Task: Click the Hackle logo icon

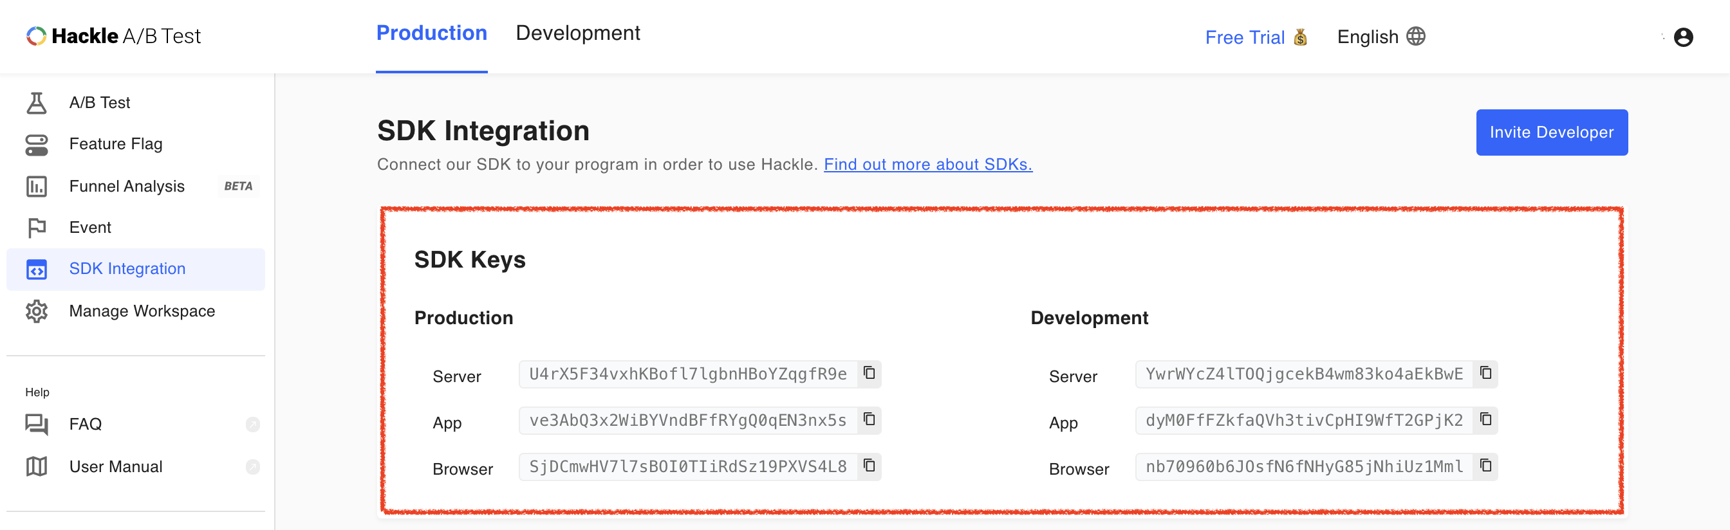Action: [x=36, y=36]
